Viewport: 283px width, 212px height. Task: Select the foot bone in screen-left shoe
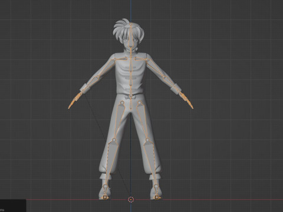(106, 191)
